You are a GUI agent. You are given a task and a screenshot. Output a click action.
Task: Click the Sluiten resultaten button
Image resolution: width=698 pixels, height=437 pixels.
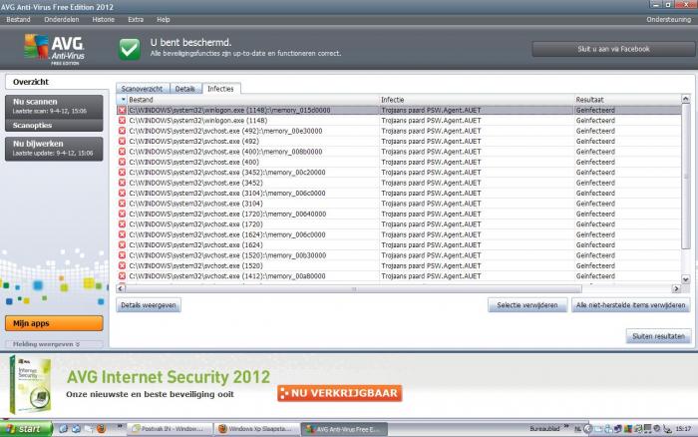point(659,336)
